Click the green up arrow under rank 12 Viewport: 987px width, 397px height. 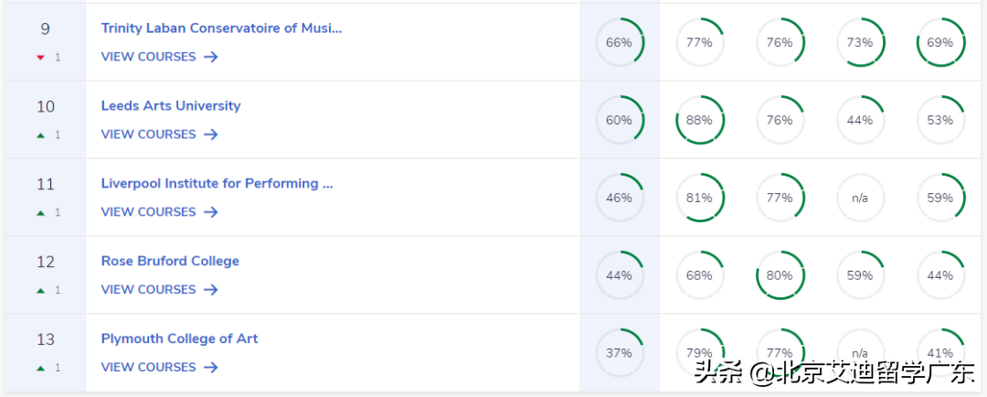coord(40,290)
